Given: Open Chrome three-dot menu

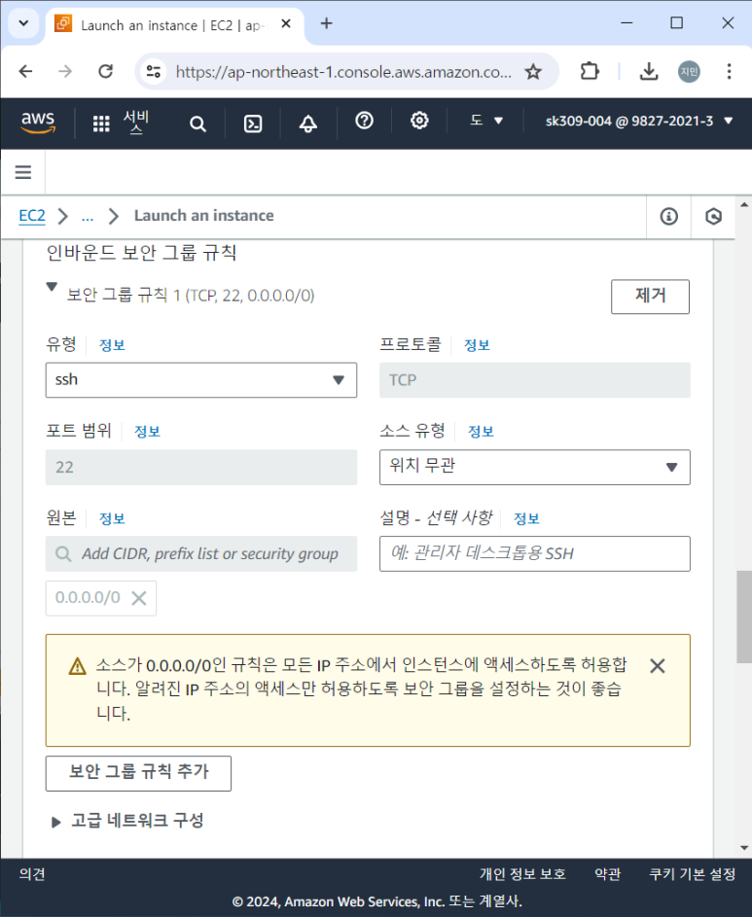Looking at the screenshot, I should coord(729,71).
